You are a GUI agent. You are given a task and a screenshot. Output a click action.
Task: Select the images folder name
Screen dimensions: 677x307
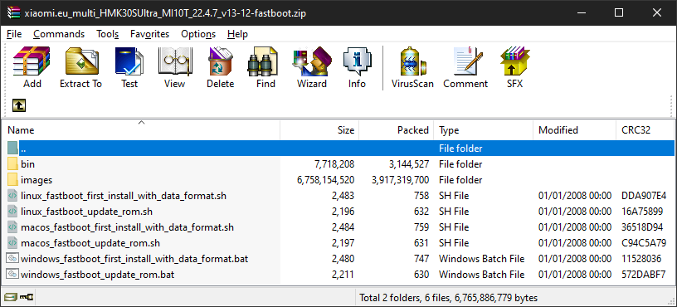click(37, 180)
